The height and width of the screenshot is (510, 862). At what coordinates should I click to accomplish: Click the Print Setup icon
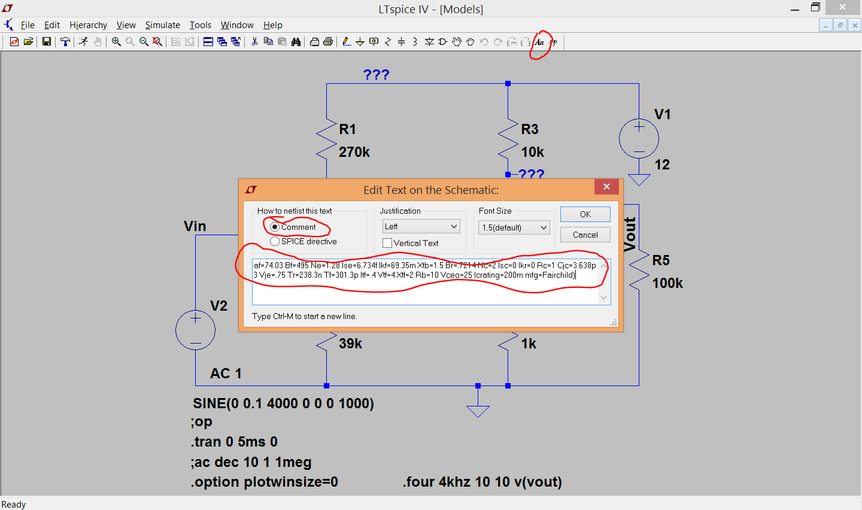[x=314, y=42]
